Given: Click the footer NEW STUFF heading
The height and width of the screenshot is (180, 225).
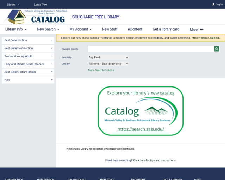Looking at the screenshot, I should (x=107, y=179).
